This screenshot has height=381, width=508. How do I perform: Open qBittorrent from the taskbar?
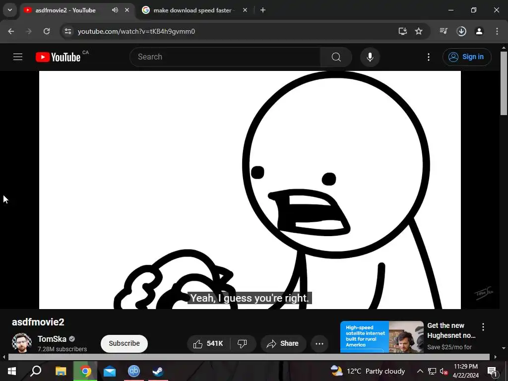(134, 371)
